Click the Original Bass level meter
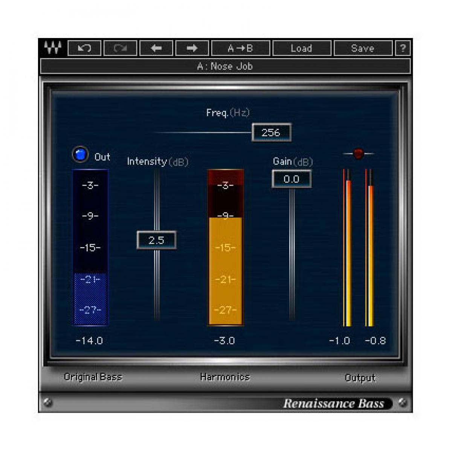The width and height of the screenshot is (452, 452). point(90,247)
